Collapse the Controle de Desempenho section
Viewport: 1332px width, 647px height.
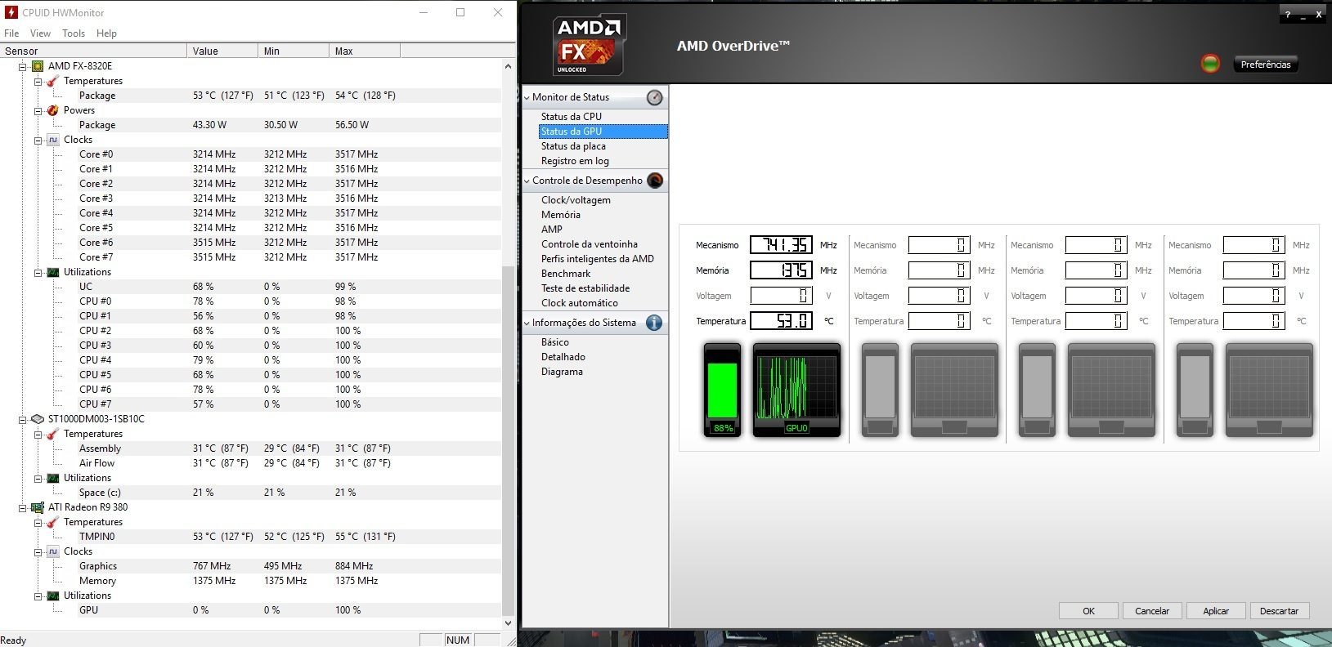[527, 181]
